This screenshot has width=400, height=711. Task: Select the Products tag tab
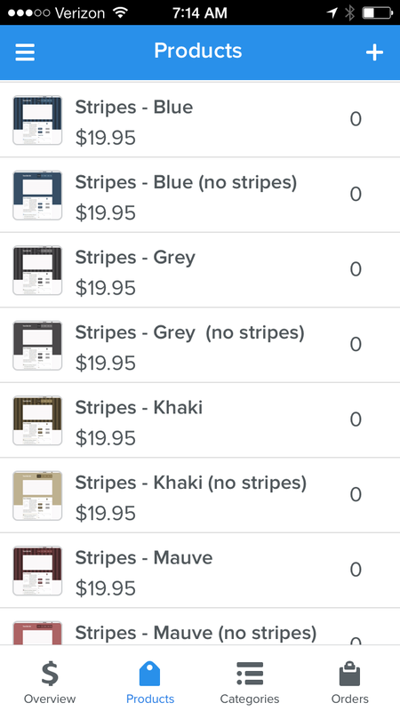tap(150, 682)
